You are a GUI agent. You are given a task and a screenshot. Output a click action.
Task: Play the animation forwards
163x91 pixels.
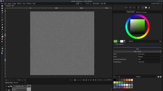[91, 80]
